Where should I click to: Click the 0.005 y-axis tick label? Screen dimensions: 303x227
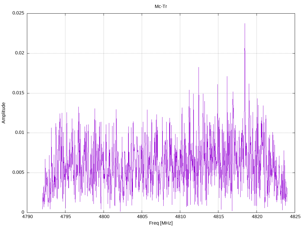tap(18, 172)
